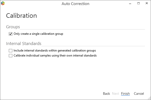Maximize the Auto Correction window
Viewport: 151px width, 100px height.
pyautogui.click(x=138, y=4)
